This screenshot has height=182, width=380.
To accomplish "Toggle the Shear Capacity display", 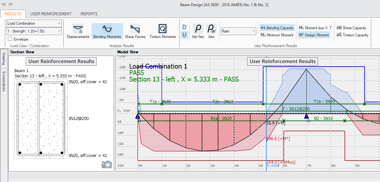I will pyautogui.click(x=351, y=28).
